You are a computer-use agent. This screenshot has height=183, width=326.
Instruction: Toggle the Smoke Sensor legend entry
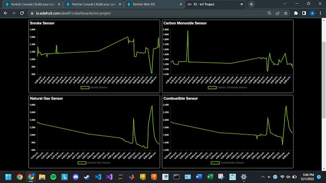94,88
